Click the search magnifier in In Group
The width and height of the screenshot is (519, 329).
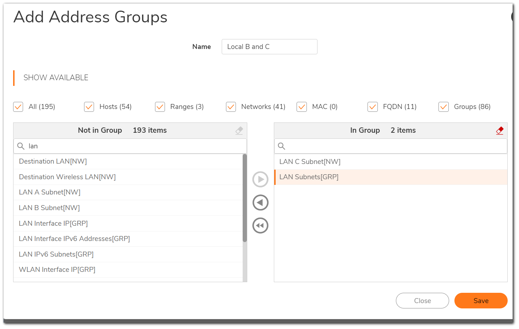[x=282, y=146]
